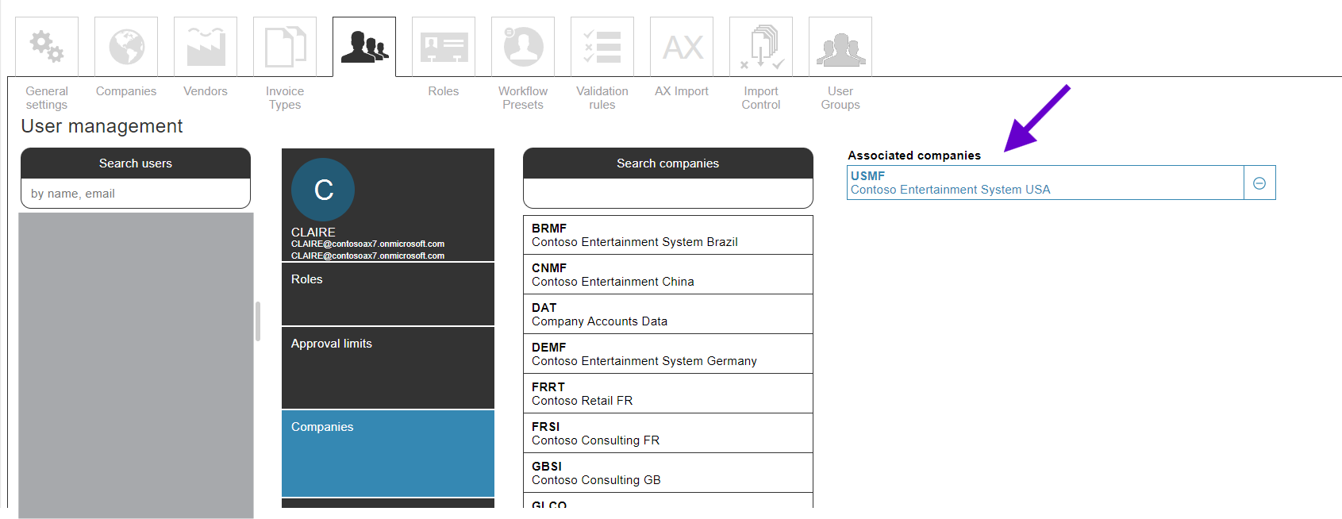Screen dimensions: 1342x519
Task: Open the Vendors factory icon
Action: (206, 47)
